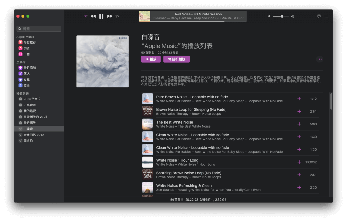Select The Best White Noise track title
Viewport: 347px width, 221px height.
175,122
